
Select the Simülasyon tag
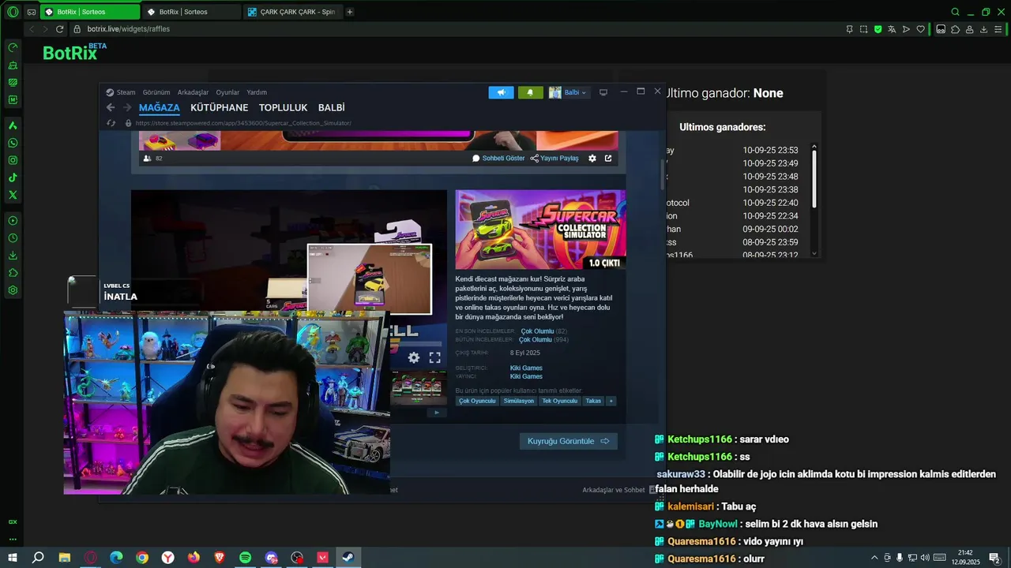[x=519, y=401]
